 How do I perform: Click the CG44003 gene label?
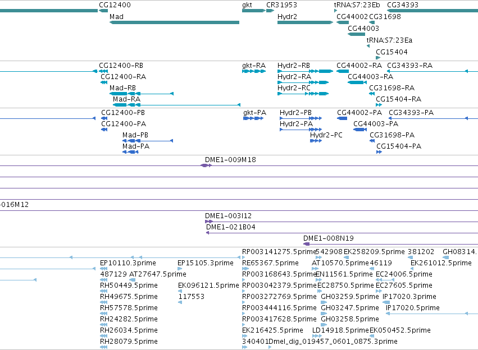[x=363, y=29]
